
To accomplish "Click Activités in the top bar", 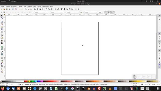I will [3, 1].
